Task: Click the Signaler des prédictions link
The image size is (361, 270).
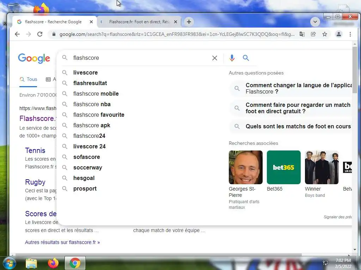Action: click(x=337, y=217)
